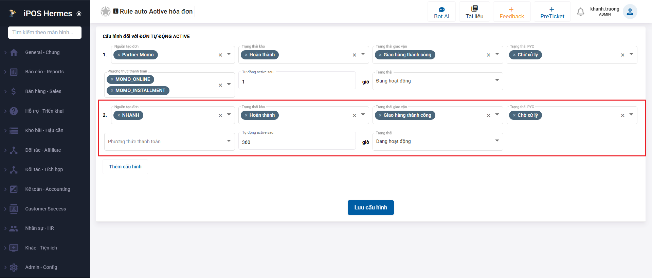
Task: Toggle the sidebar pin radio next to iPOS Hermes
Action: 79,14
